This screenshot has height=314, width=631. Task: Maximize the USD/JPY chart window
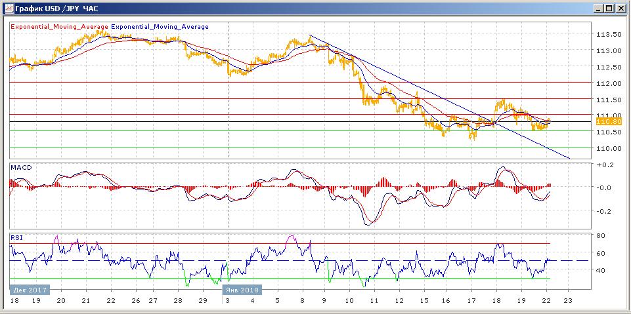[x=610, y=8]
